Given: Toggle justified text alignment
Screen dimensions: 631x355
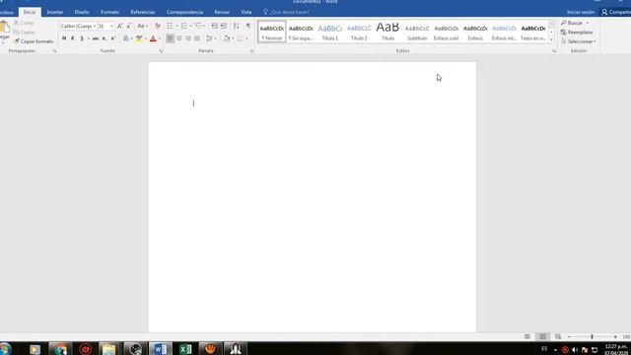Looking at the screenshot, I should (x=197, y=38).
